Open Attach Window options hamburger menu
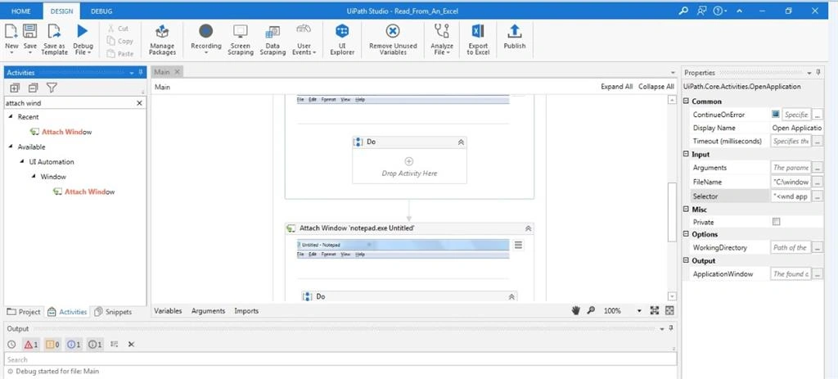The width and height of the screenshot is (838, 379). (518, 245)
